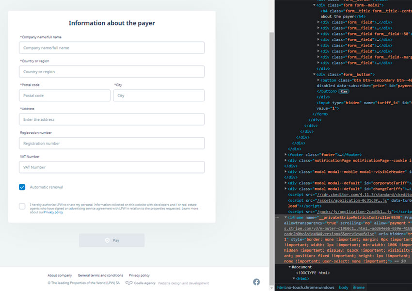The image size is (412, 291).
Task: Click the Automatic renewal label text
Action: (47, 187)
